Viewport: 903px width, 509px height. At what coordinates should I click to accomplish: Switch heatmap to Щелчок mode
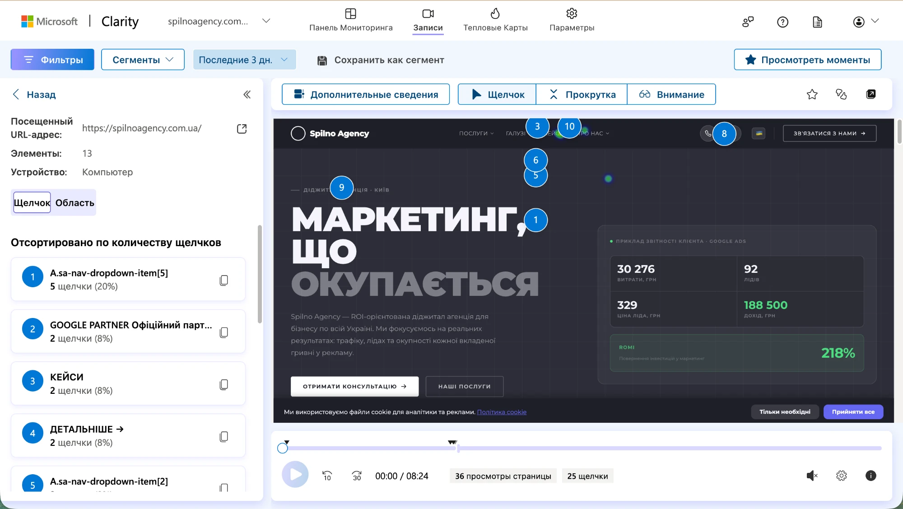(497, 94)
